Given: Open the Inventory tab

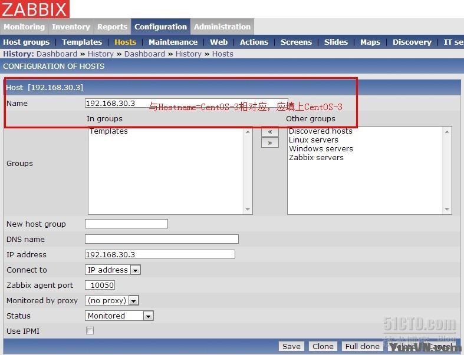Looking at the screenshot, I should pyautogui.click(x=71, y=26).
